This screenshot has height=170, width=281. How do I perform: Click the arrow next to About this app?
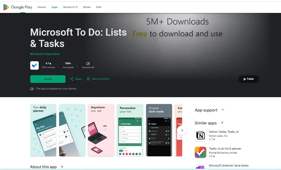[62, 167]
